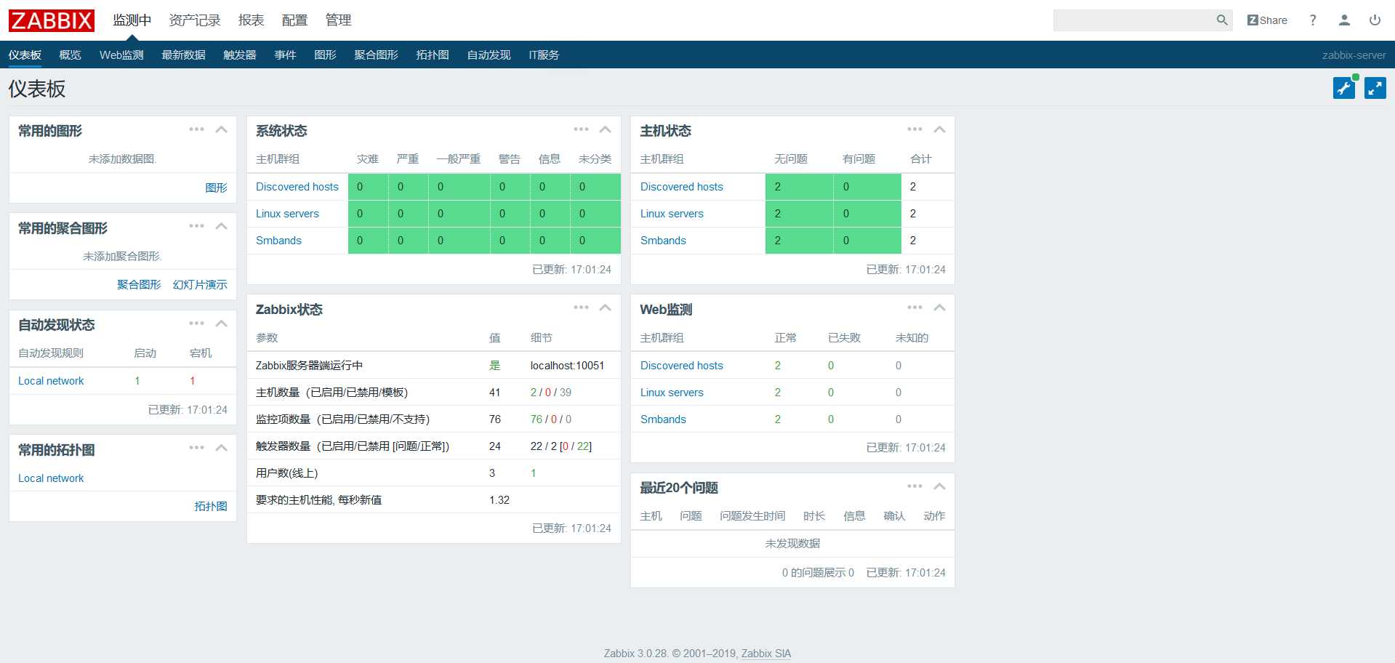Collapse the 自动发现状态 widget
The width and height of the screenshot is (1395, 663).
point(222,324)
